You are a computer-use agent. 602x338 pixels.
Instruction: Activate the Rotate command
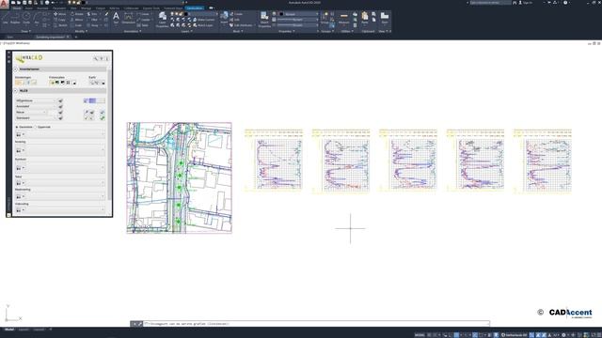[x=77, y=14]
